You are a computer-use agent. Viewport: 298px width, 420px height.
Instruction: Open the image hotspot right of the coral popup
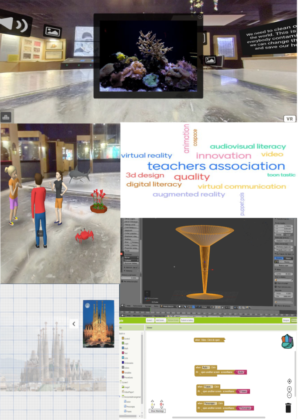point(210,60)
